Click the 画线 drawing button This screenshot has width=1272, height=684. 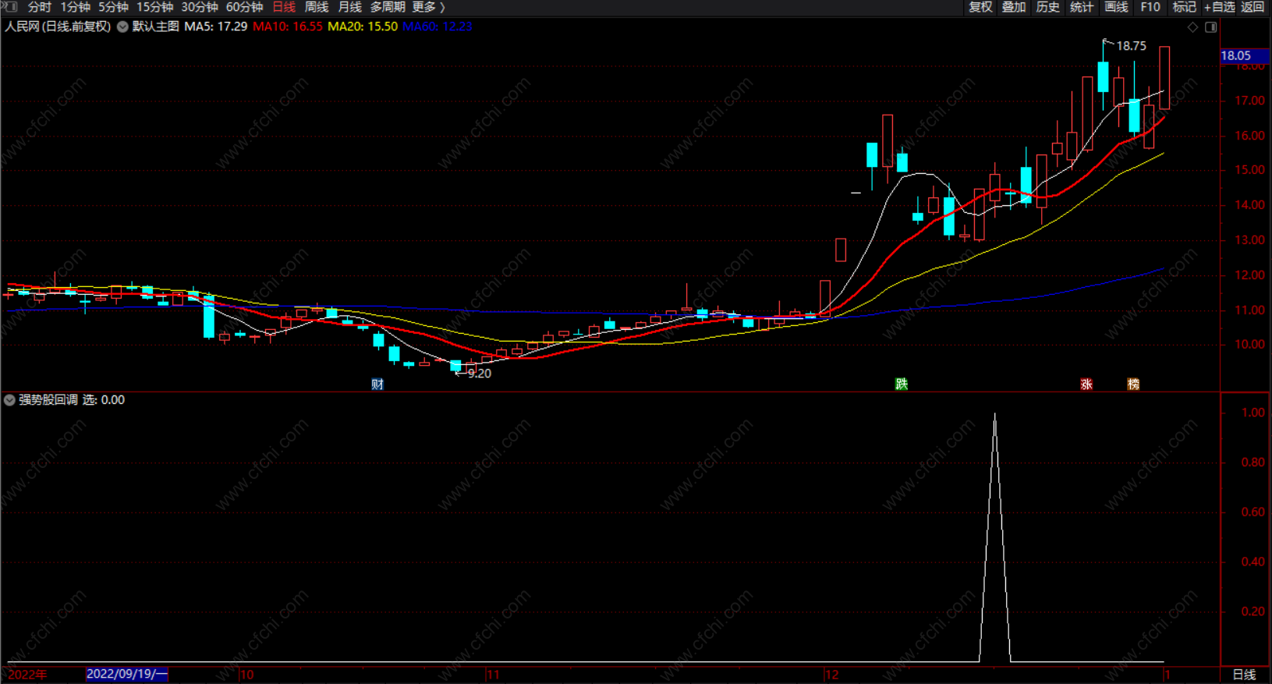(1116, 7)
